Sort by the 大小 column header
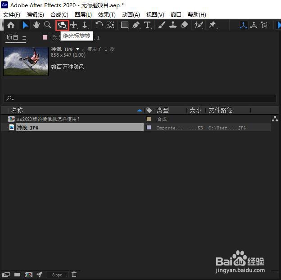 pyautogui.click(x=195, y=110)
